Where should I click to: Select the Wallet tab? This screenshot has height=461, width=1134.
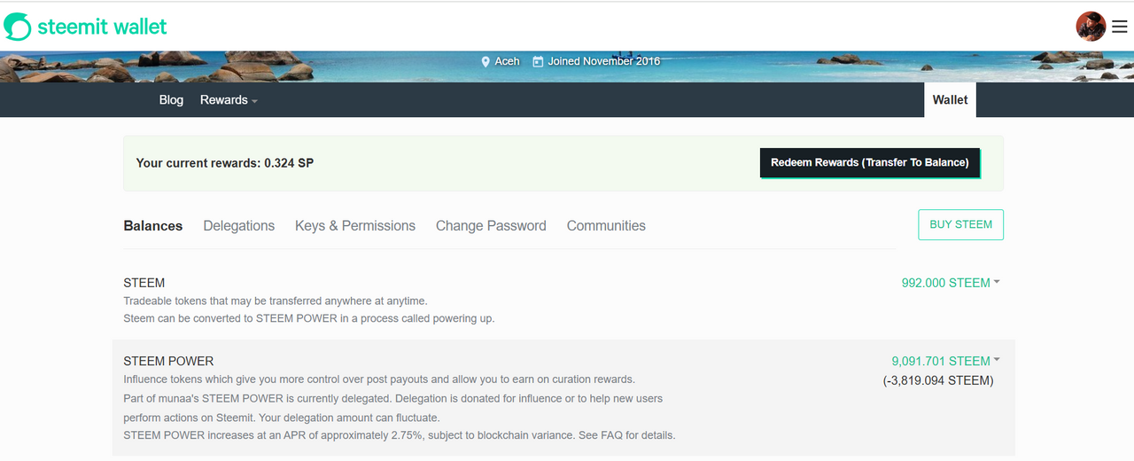[x=950, y=100]
